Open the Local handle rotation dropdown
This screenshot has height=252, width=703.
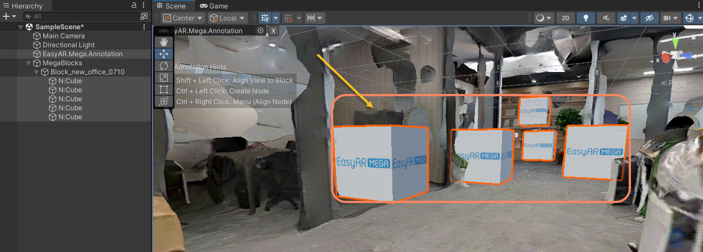point(227,18)
